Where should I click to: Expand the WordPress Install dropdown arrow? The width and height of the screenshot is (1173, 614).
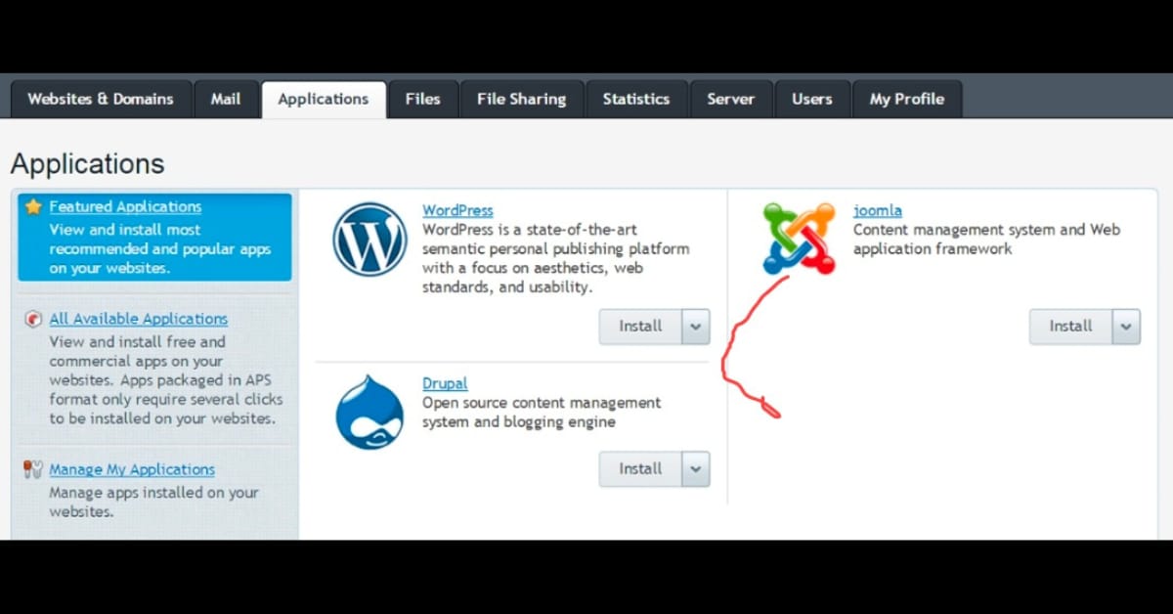[x=696, y=327]
